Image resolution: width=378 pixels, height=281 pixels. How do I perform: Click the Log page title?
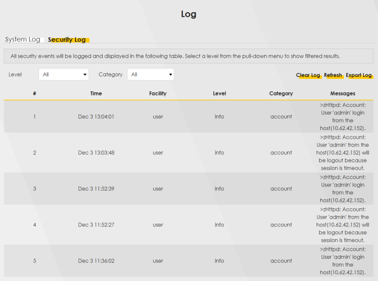(x=188, y=14)
